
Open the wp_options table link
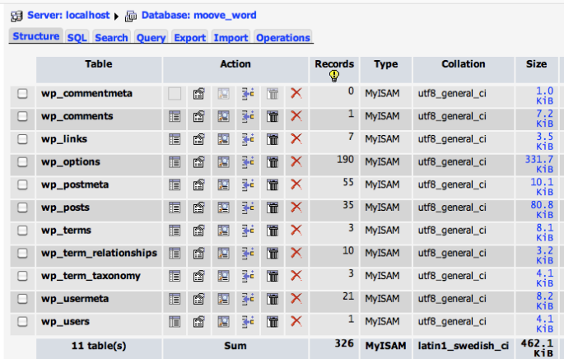[x=71, y=162]
